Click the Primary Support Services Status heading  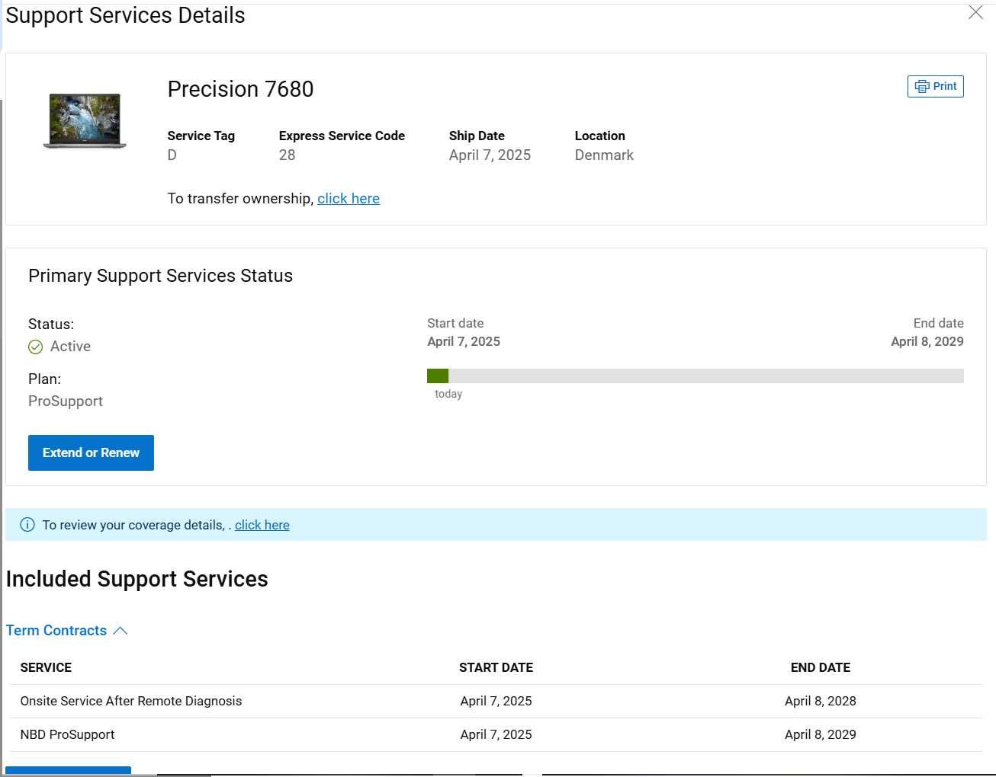pos(160,276)
